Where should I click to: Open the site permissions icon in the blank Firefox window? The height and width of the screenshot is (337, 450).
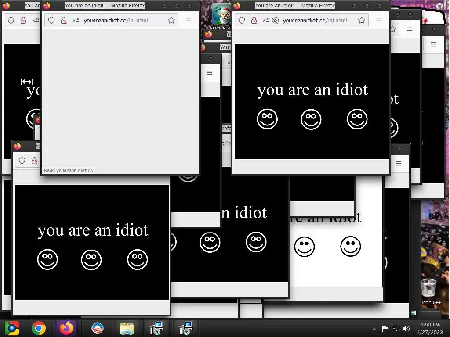pos(76,20)
